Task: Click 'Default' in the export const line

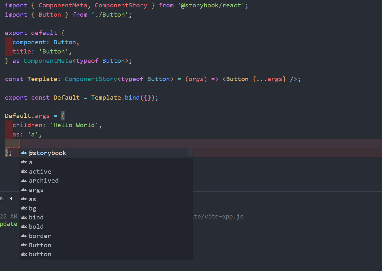Action: pyautogui.click(x=66, y=97)
